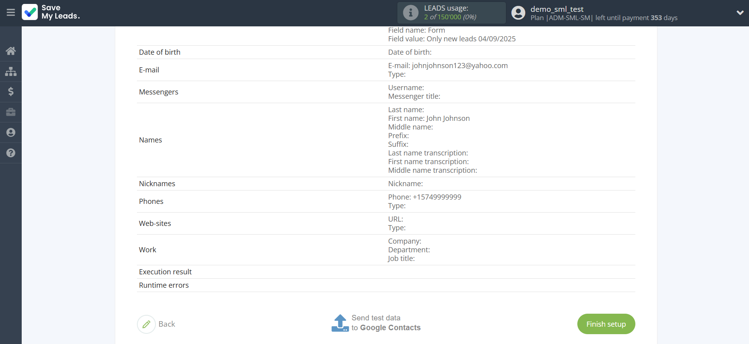Image resolution: width=749 pixels, height=344 pixels.
Task: Click the LEADS usage info icon
Action: (x=410, y=13)
